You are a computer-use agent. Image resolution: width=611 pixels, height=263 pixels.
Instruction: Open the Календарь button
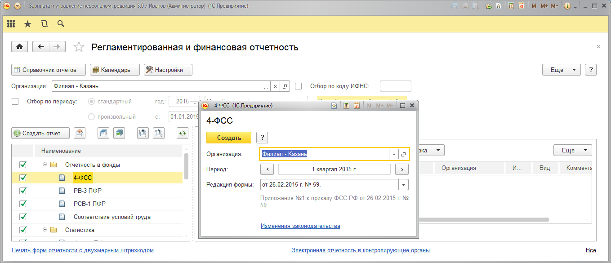click(115, 70)
